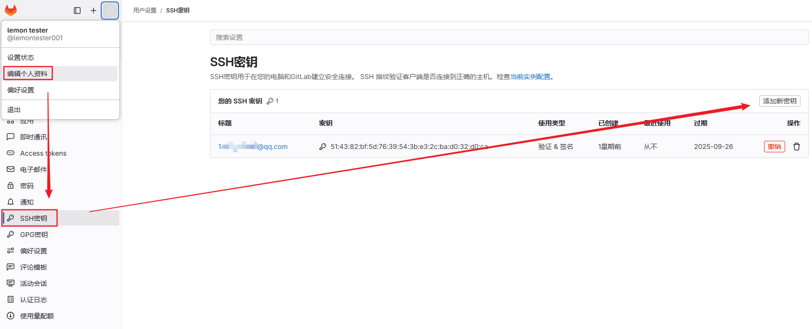The width and height of the screenshot is (812, 329).
Task: Choose 编辑个人资料 in the user menu
Action: 27,74
